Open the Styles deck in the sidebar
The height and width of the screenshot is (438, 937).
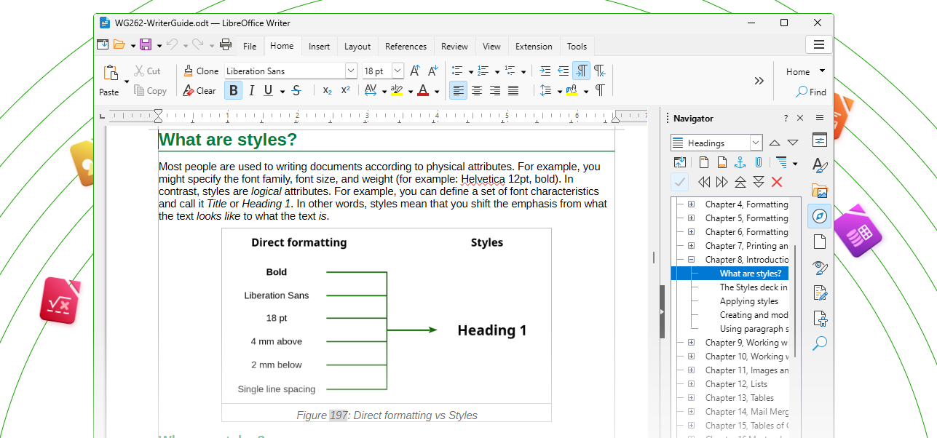820,166
